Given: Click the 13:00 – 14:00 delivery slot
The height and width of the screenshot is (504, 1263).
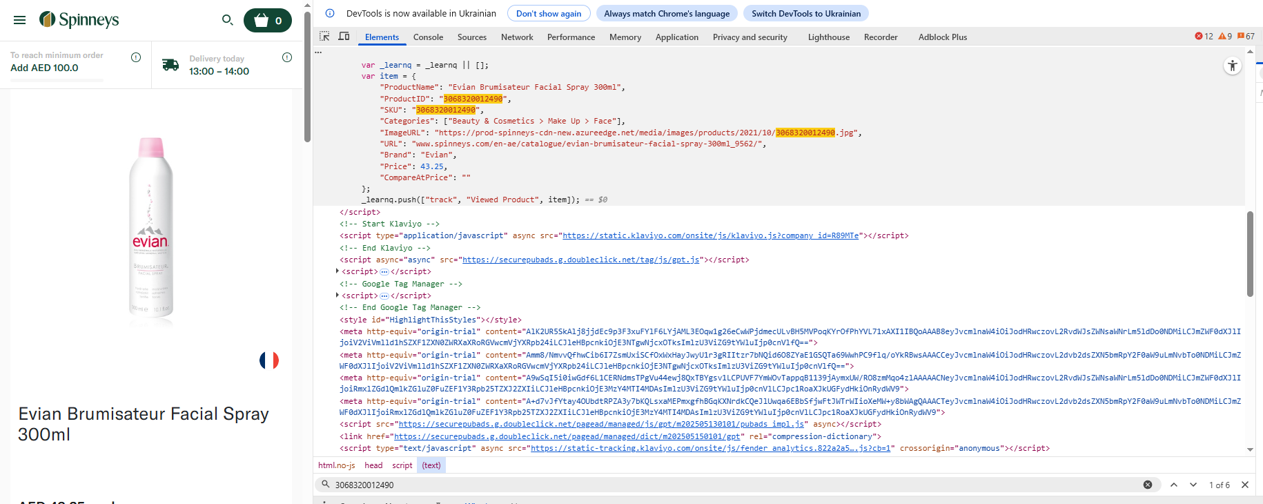Looking at the screenshot, I should click(219, 71).
